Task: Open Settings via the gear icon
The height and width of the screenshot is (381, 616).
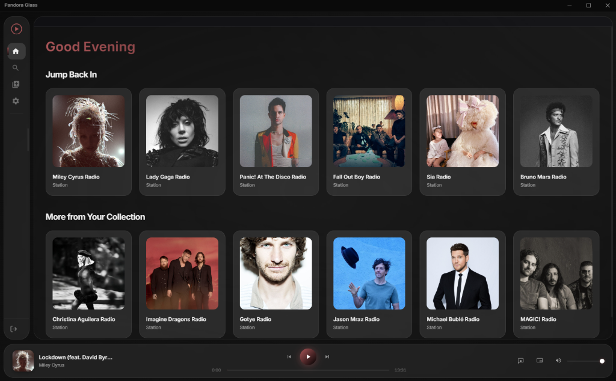Action: click(x=16, y=101)
